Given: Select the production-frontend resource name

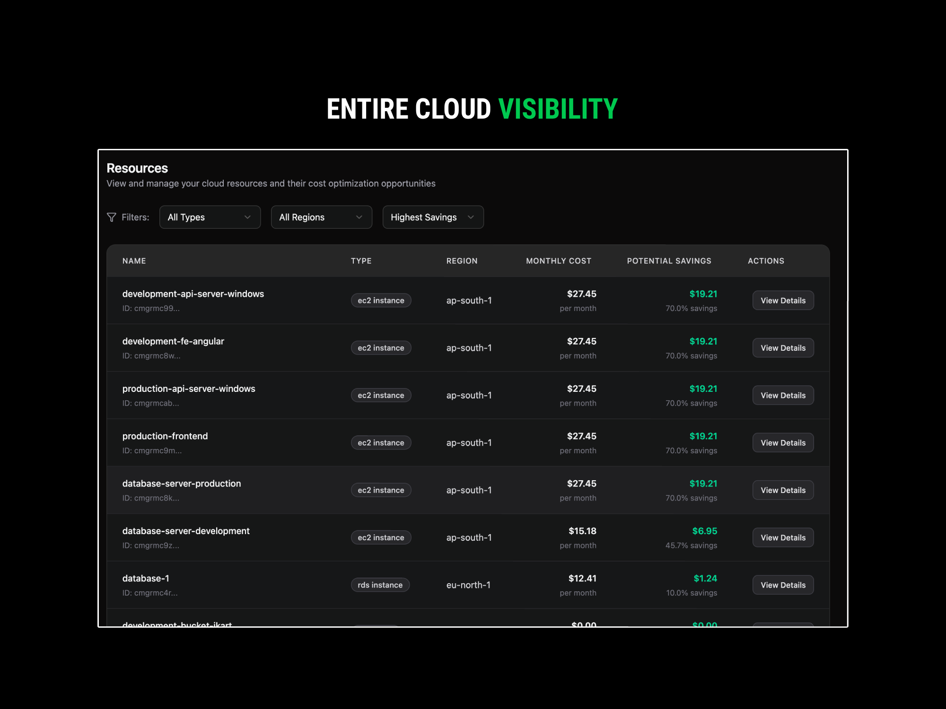Looking at the screenshot, I should click(x=165, y=436).
